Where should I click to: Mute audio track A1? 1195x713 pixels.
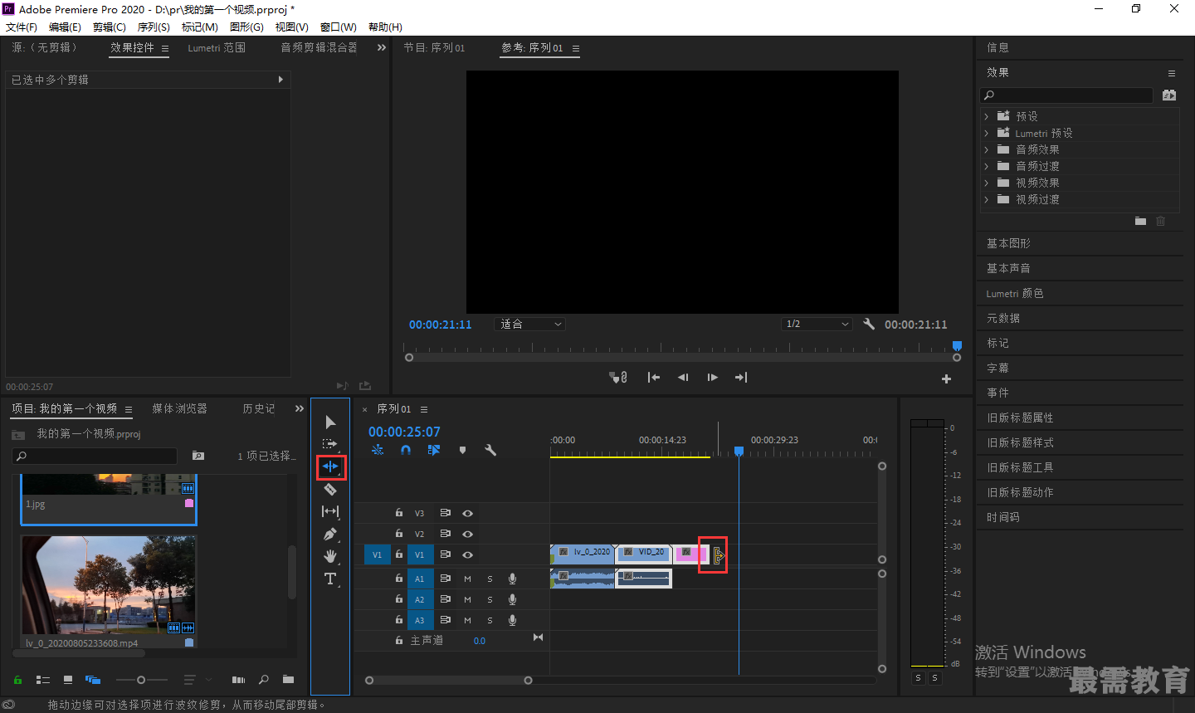[x=467, y=579]
